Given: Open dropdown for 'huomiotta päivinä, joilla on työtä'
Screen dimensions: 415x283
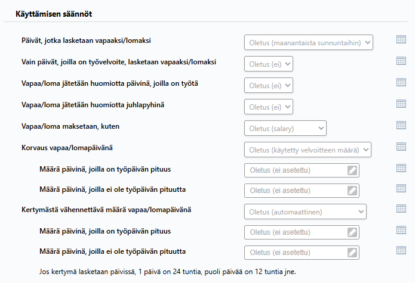Looking at the screenshot, I should [x=269, y=85].
